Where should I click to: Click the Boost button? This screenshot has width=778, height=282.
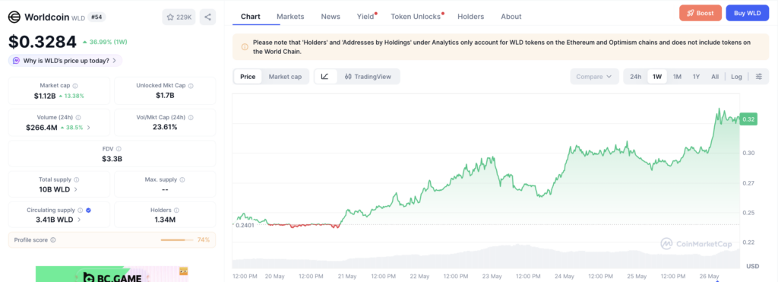click(x=700, y=13)
